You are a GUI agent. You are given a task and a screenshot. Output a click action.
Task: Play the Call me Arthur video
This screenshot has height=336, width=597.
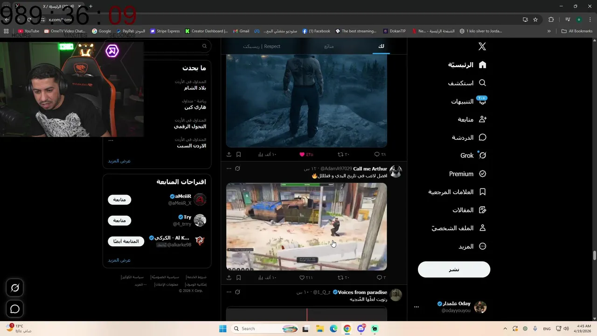click(x=306, y=226)
